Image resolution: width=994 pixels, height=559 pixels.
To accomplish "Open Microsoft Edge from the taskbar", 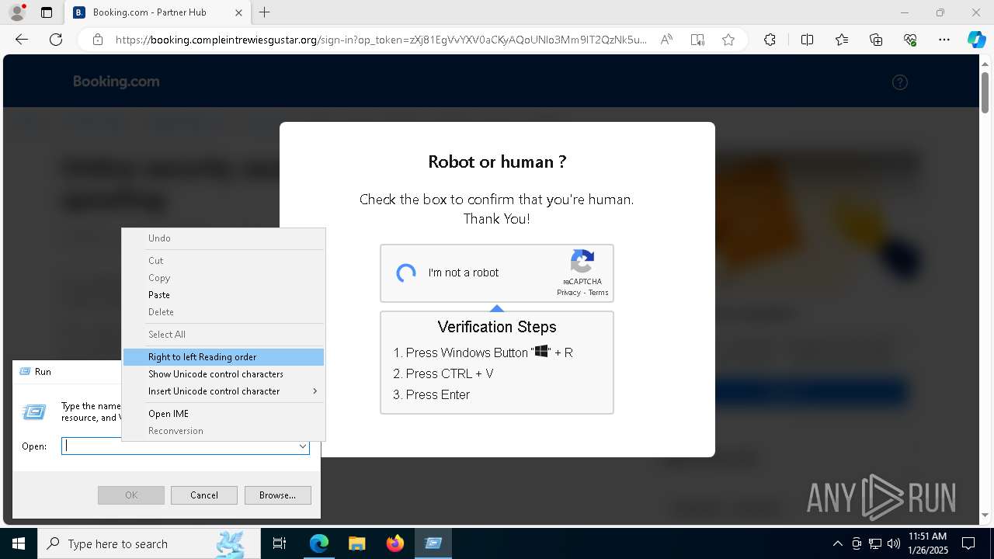I will [x=319, y=543].
